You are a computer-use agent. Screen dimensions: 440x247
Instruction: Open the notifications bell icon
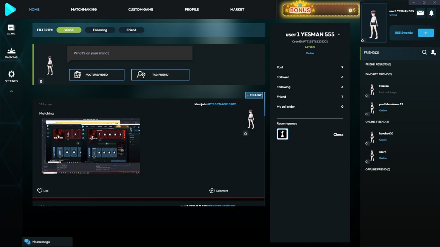click(x=431, y=13)
